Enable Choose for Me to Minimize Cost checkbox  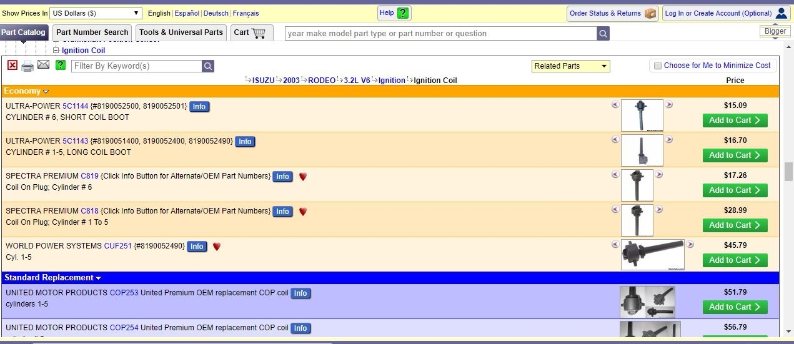tap(657, 66)
